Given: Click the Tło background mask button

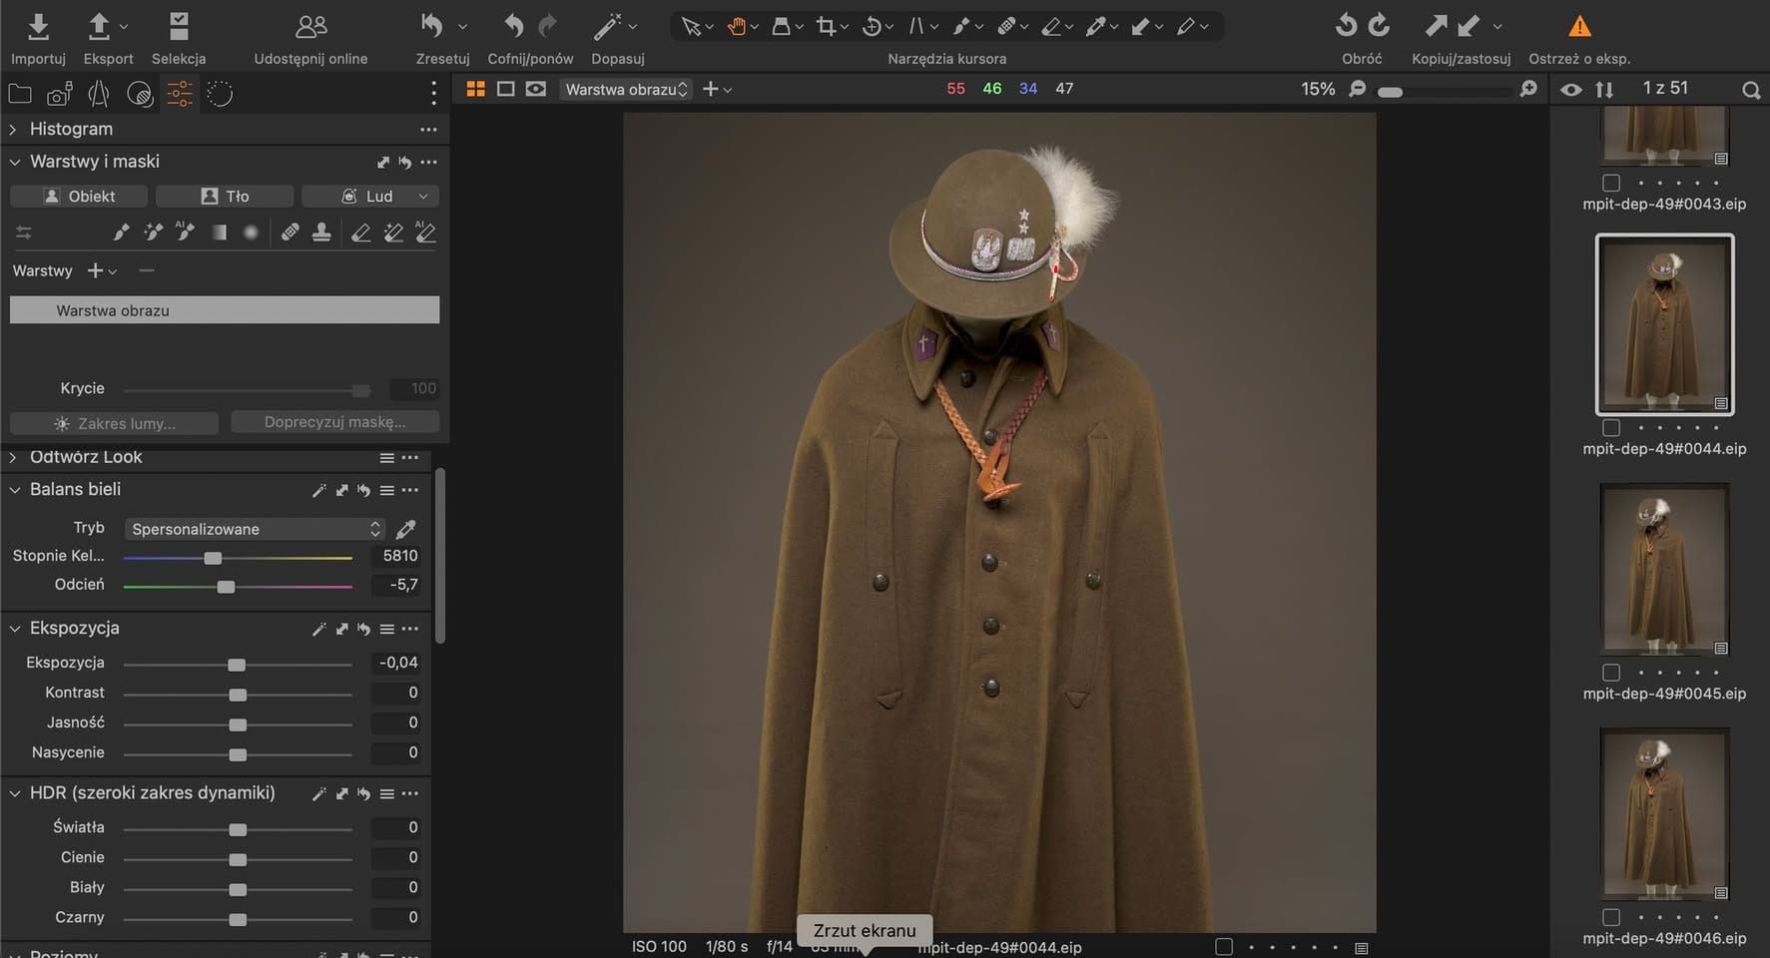Looking at the screenshot, I should click(225, 197).
